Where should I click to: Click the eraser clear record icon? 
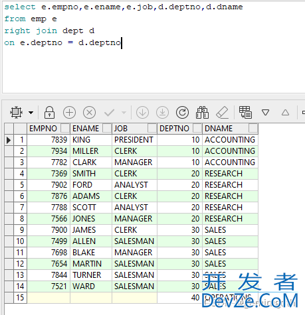coord(222,112)
